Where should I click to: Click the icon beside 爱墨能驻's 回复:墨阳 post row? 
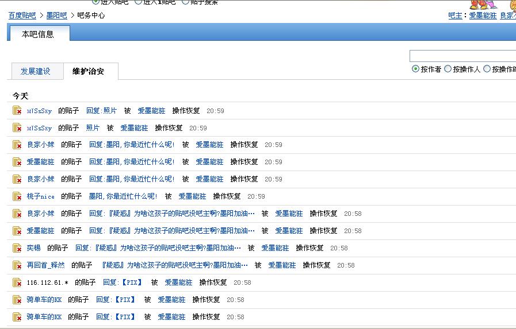click(17, 162)
